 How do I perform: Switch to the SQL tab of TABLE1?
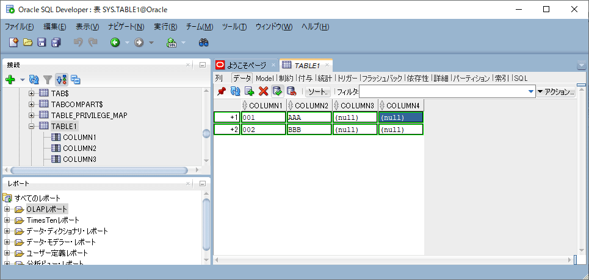(521, 79)
